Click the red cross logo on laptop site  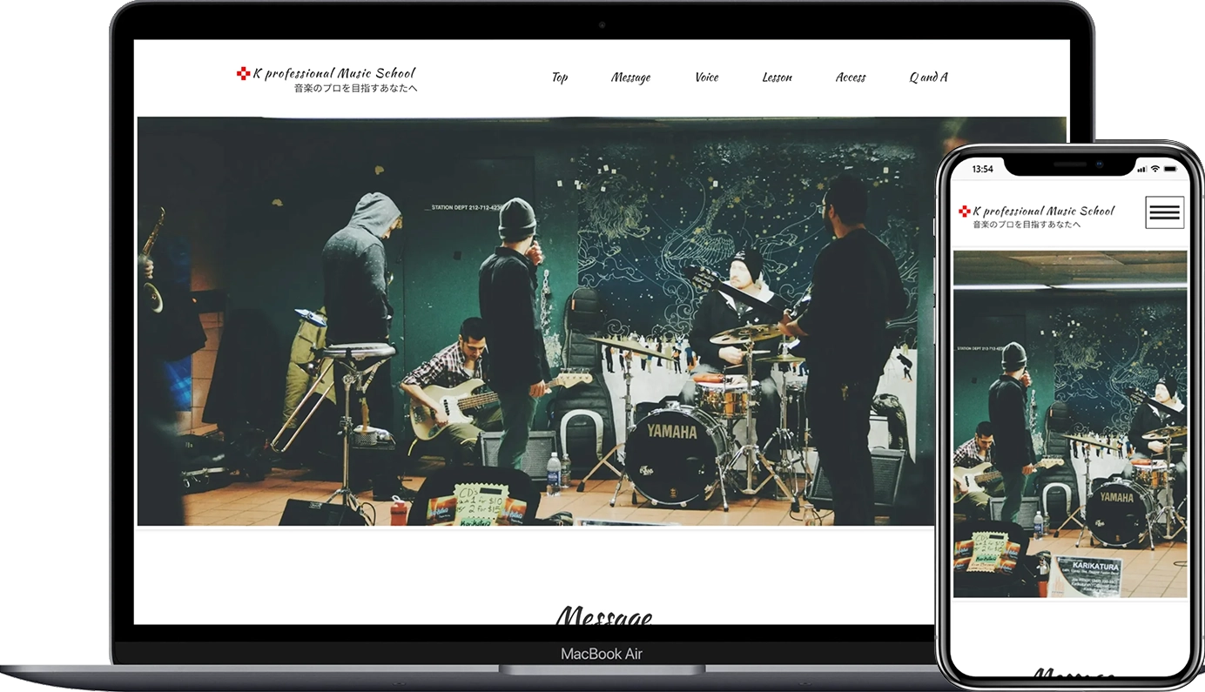click(243, 74)
